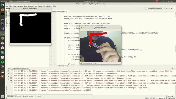176x99 pixels.
Task: Click the cursor position 73:104 in status bar
Action: coord(147,98)
